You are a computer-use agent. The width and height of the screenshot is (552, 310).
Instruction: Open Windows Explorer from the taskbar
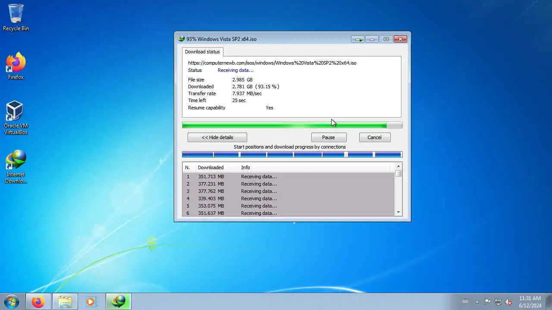pyautogui.click(x=65, y=301)
